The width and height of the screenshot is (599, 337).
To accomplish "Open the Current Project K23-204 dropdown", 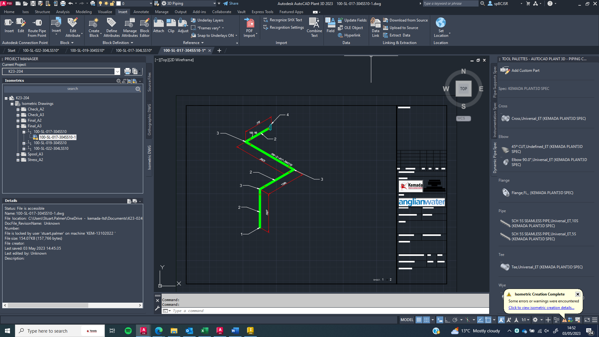I will 117,71.
